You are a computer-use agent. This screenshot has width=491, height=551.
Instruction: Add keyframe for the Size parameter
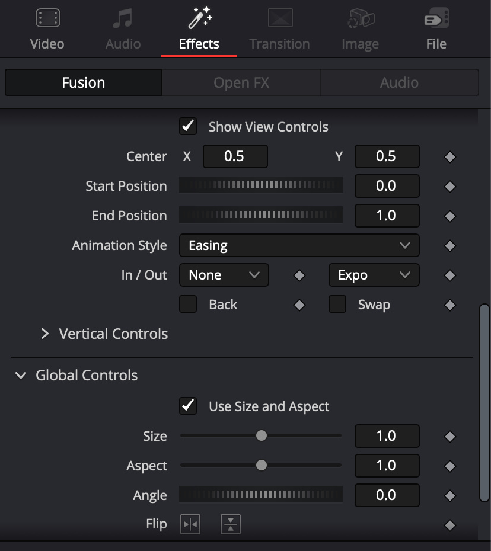coord(450,437)
